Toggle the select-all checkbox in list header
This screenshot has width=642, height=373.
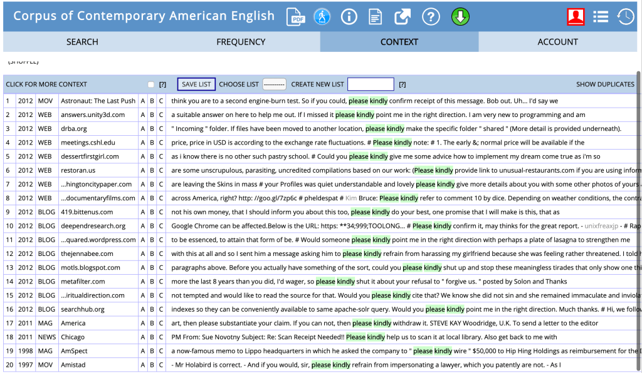pyautogui.click(x=150, y=84)
